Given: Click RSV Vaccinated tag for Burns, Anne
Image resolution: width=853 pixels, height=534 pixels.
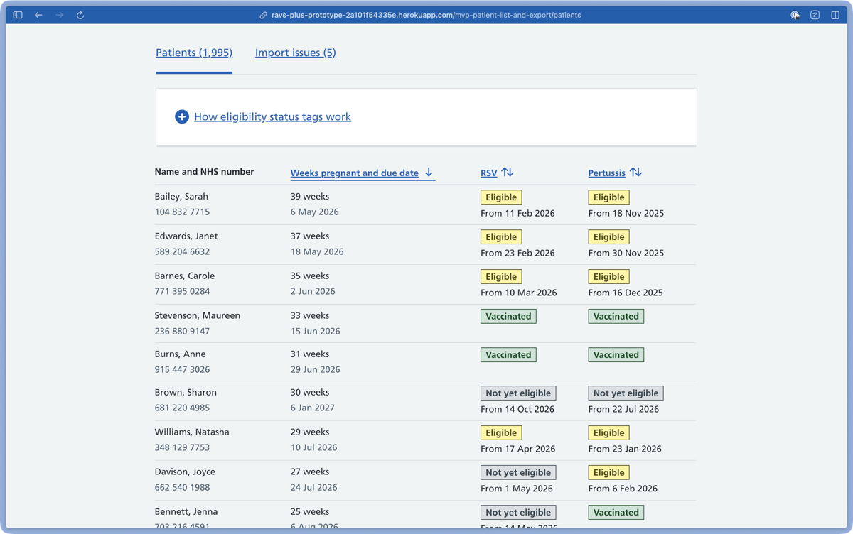Looking at the screenshot, I should pyautogui.click(x=508, y=355).
